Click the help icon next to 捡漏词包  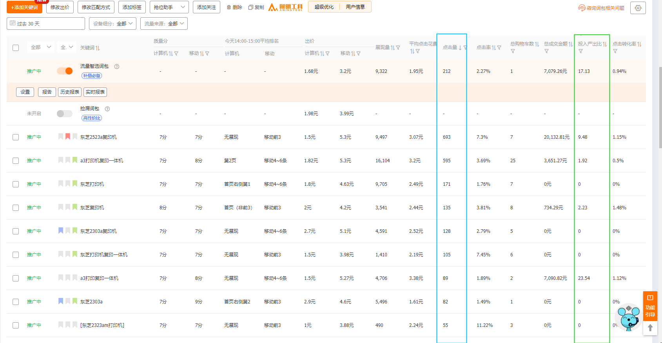click(x=107, y=109)
